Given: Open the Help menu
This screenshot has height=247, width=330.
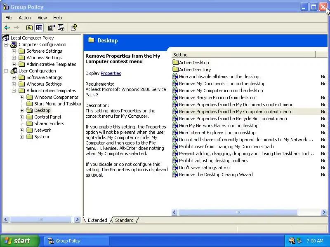Looking at the screenshot, I should coord(57,18).
